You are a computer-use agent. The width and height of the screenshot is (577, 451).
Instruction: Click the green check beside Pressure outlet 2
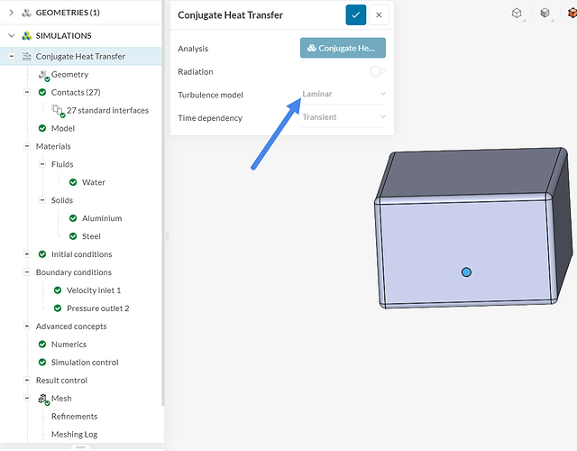tap(58, 308)
